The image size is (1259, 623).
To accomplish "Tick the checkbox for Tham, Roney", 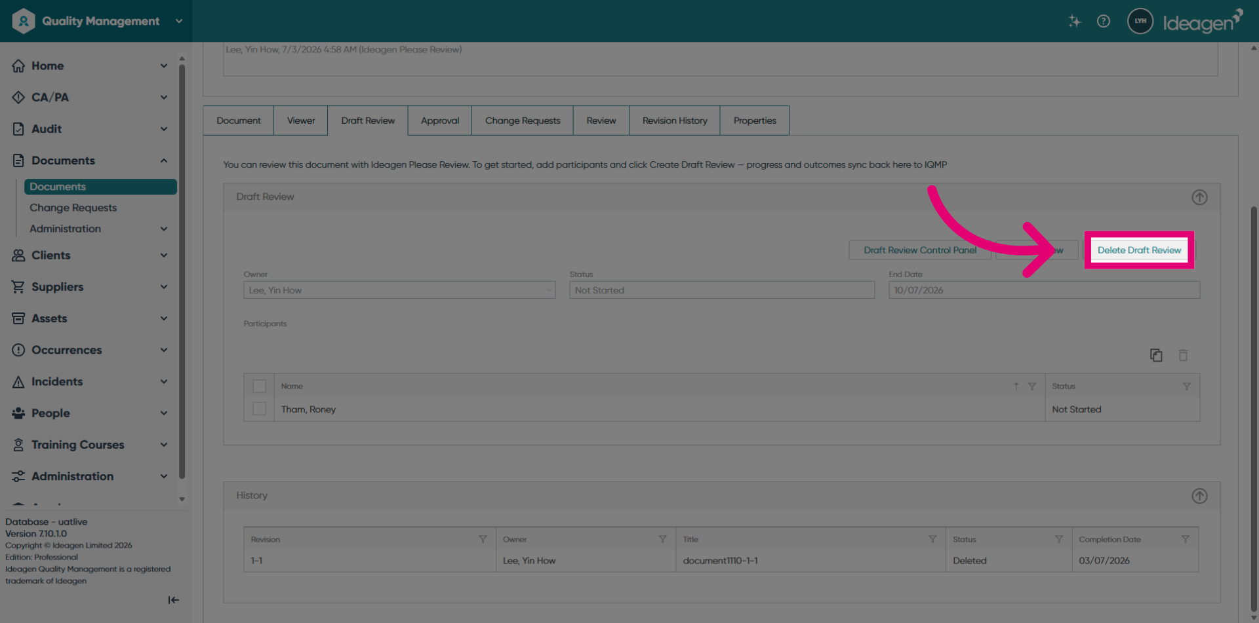I will [x=260, y=409].
